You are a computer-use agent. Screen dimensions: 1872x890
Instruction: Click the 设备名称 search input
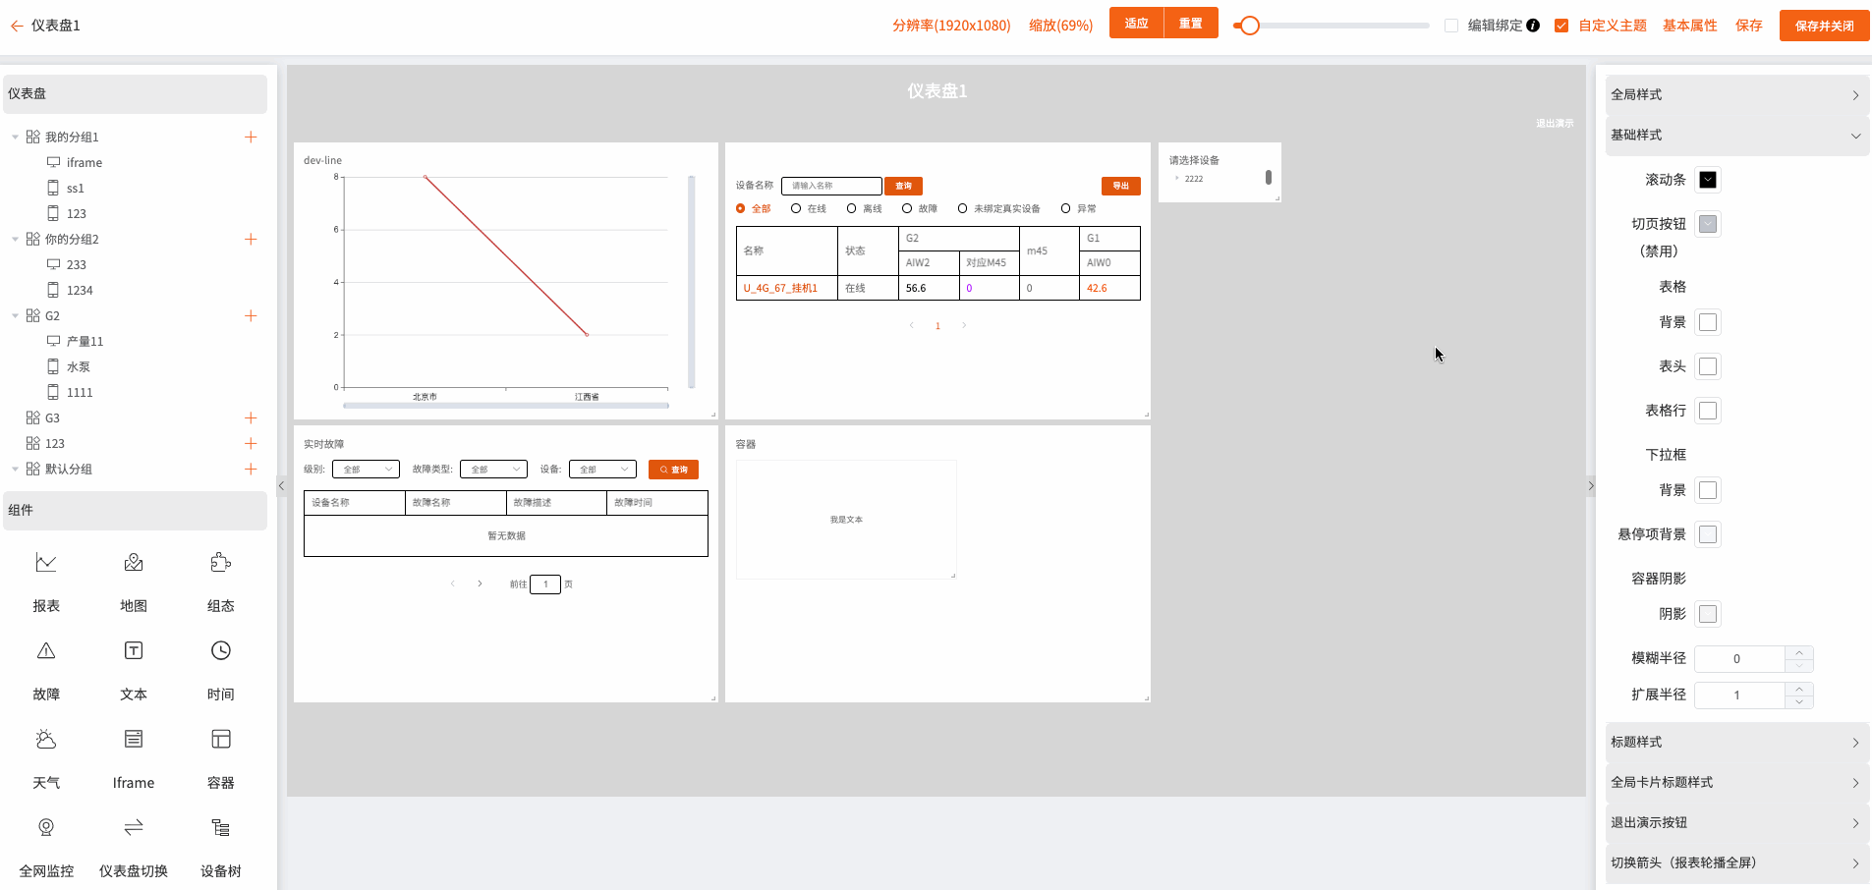point(831,186)
